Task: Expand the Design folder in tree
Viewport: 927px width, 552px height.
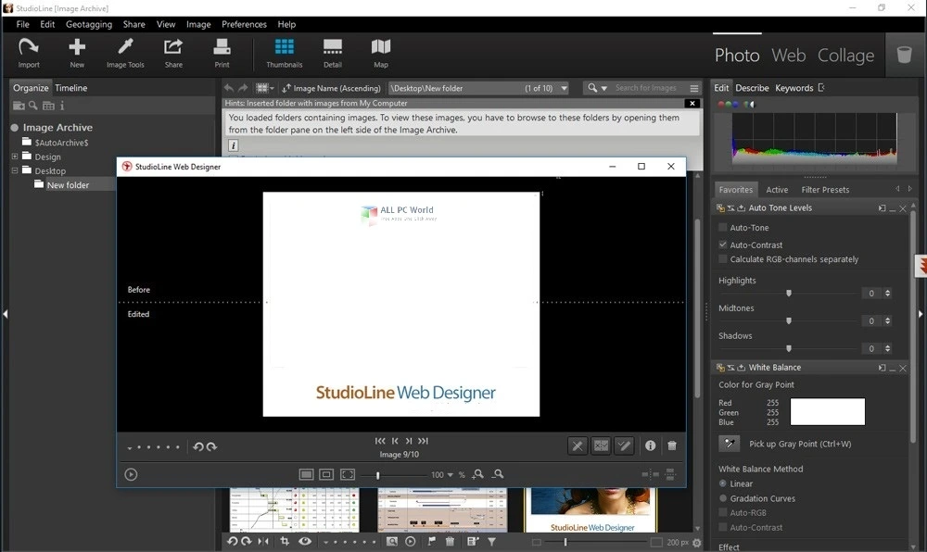Action: pos(15,157)
